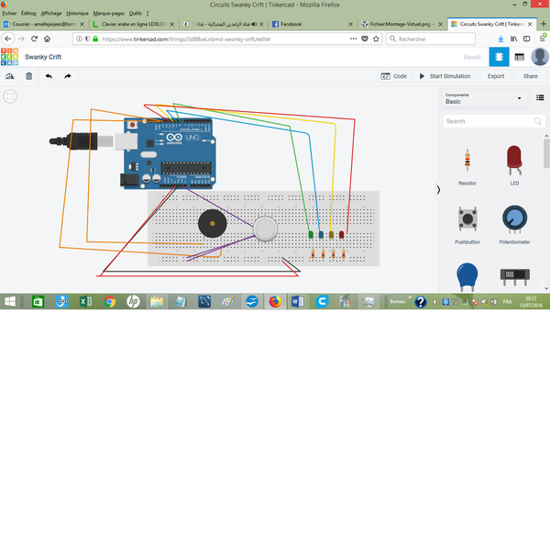This screenshot has width=550, height=559.
Task: Redo the last undone action
Action: click(68, 76)
